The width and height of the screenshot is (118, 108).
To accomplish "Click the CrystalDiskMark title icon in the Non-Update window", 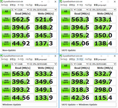I will pos(1,2).
